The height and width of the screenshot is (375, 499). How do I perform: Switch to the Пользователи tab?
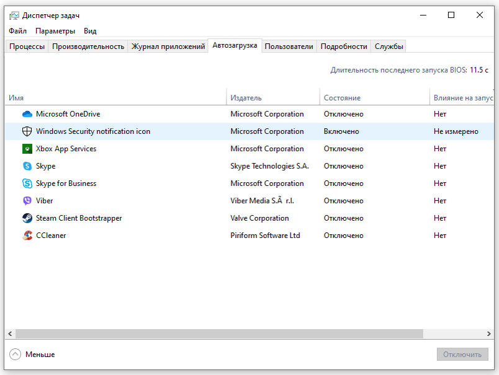[x=289, y=46]
